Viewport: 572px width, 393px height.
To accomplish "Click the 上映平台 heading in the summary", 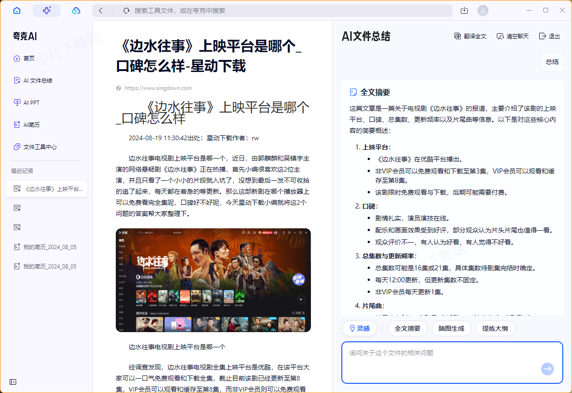I will coord(376,147).
